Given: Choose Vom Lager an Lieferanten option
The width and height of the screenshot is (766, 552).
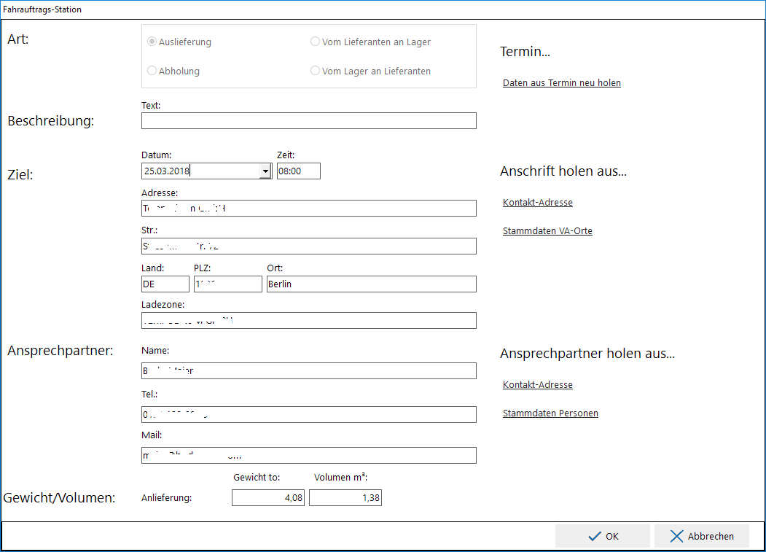Looking at the screenshot, I should tap(371, 71).
